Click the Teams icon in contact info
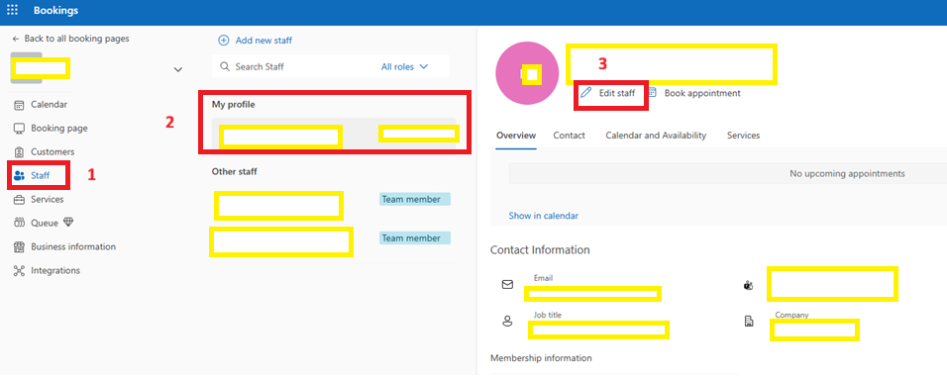This screenshot has height=376, width=947. click(x=748, y=285)
